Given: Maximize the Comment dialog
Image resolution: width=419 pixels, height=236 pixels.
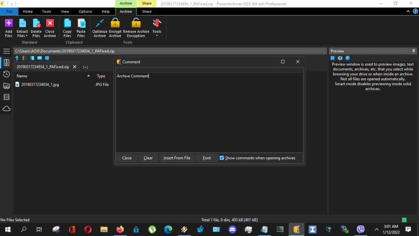Looking at the screenshot, I should (x=283, y=61).
